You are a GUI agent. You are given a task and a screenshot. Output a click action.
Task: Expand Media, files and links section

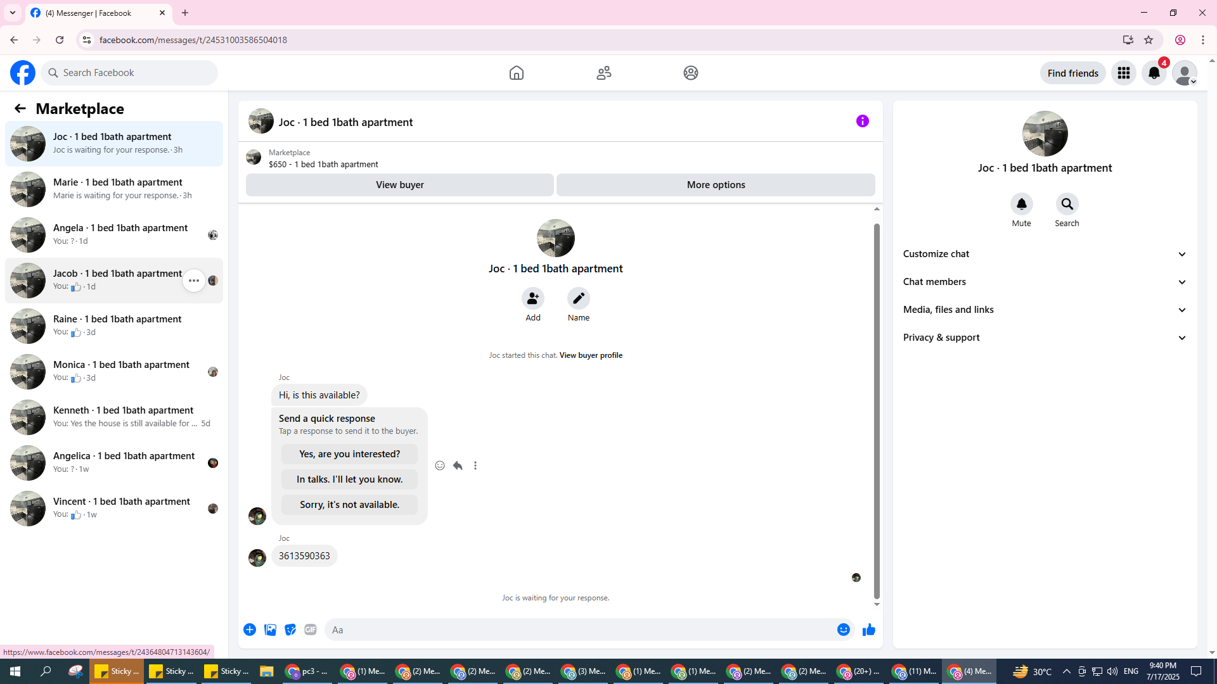coord(1045,310)
